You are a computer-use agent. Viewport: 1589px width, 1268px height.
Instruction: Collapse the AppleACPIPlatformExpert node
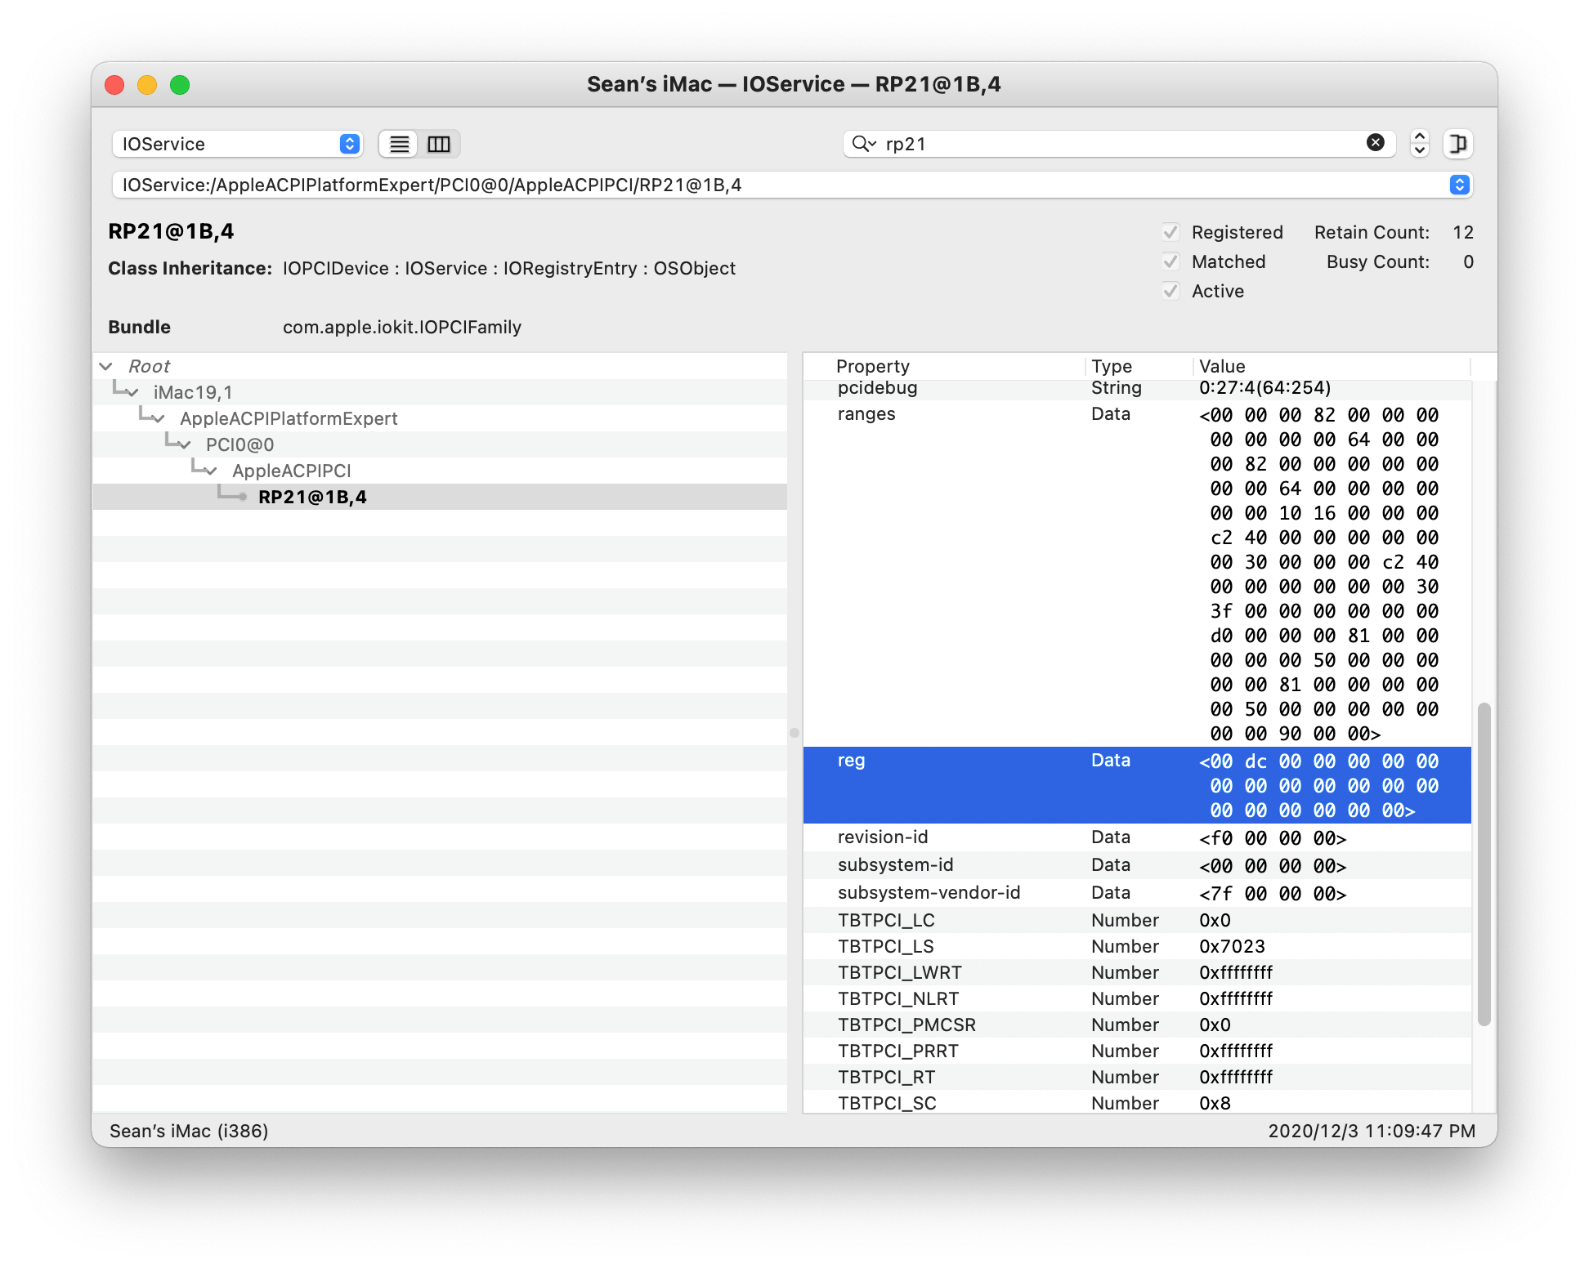pyautogui.click(x=159, y=418)
